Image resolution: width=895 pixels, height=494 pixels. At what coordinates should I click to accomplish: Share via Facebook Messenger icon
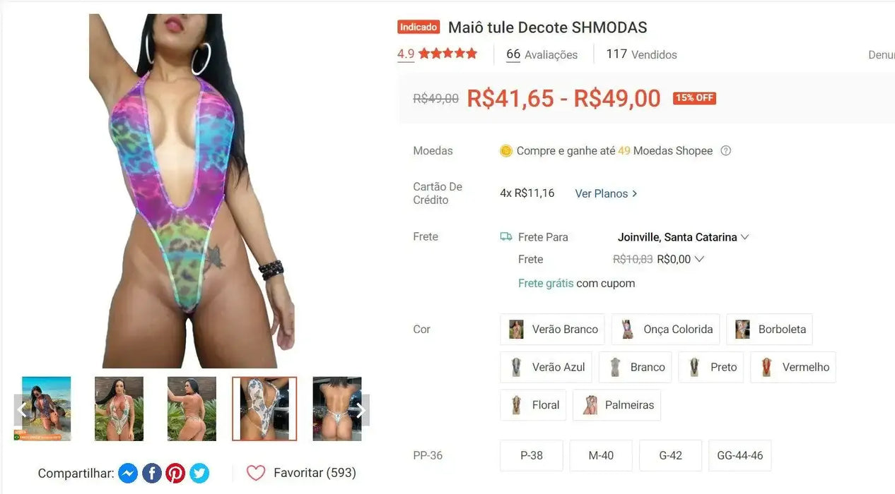[x=128, y=473]
